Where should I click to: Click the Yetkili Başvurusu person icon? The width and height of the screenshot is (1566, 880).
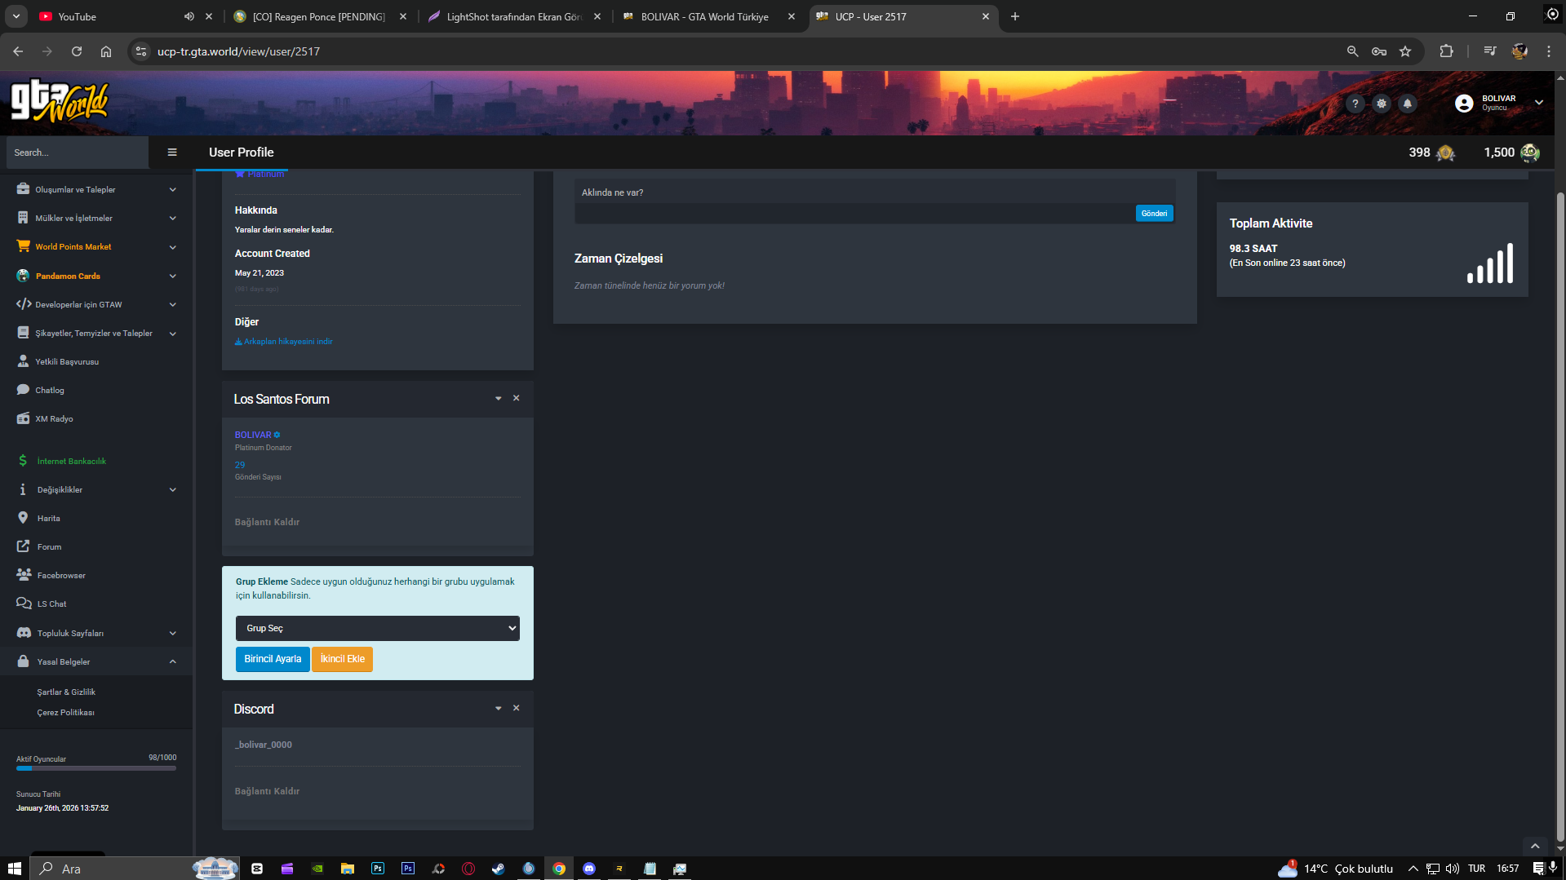click(23, 361)
